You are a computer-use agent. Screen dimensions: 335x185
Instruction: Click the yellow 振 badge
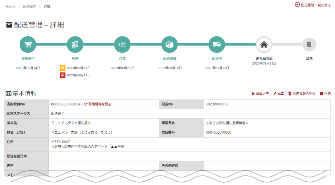tap(62, 68)
